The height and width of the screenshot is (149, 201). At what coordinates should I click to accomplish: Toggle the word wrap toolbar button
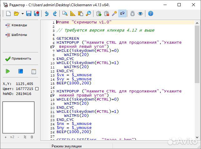(x=122, y=13)
